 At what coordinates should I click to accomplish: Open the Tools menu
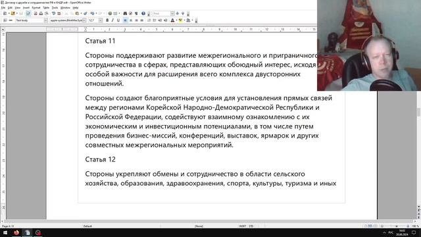(x=55, y=8)
